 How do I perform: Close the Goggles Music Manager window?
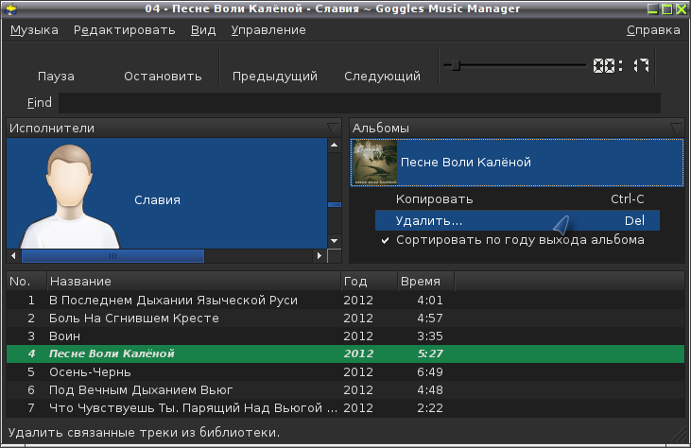coord(682,9)
